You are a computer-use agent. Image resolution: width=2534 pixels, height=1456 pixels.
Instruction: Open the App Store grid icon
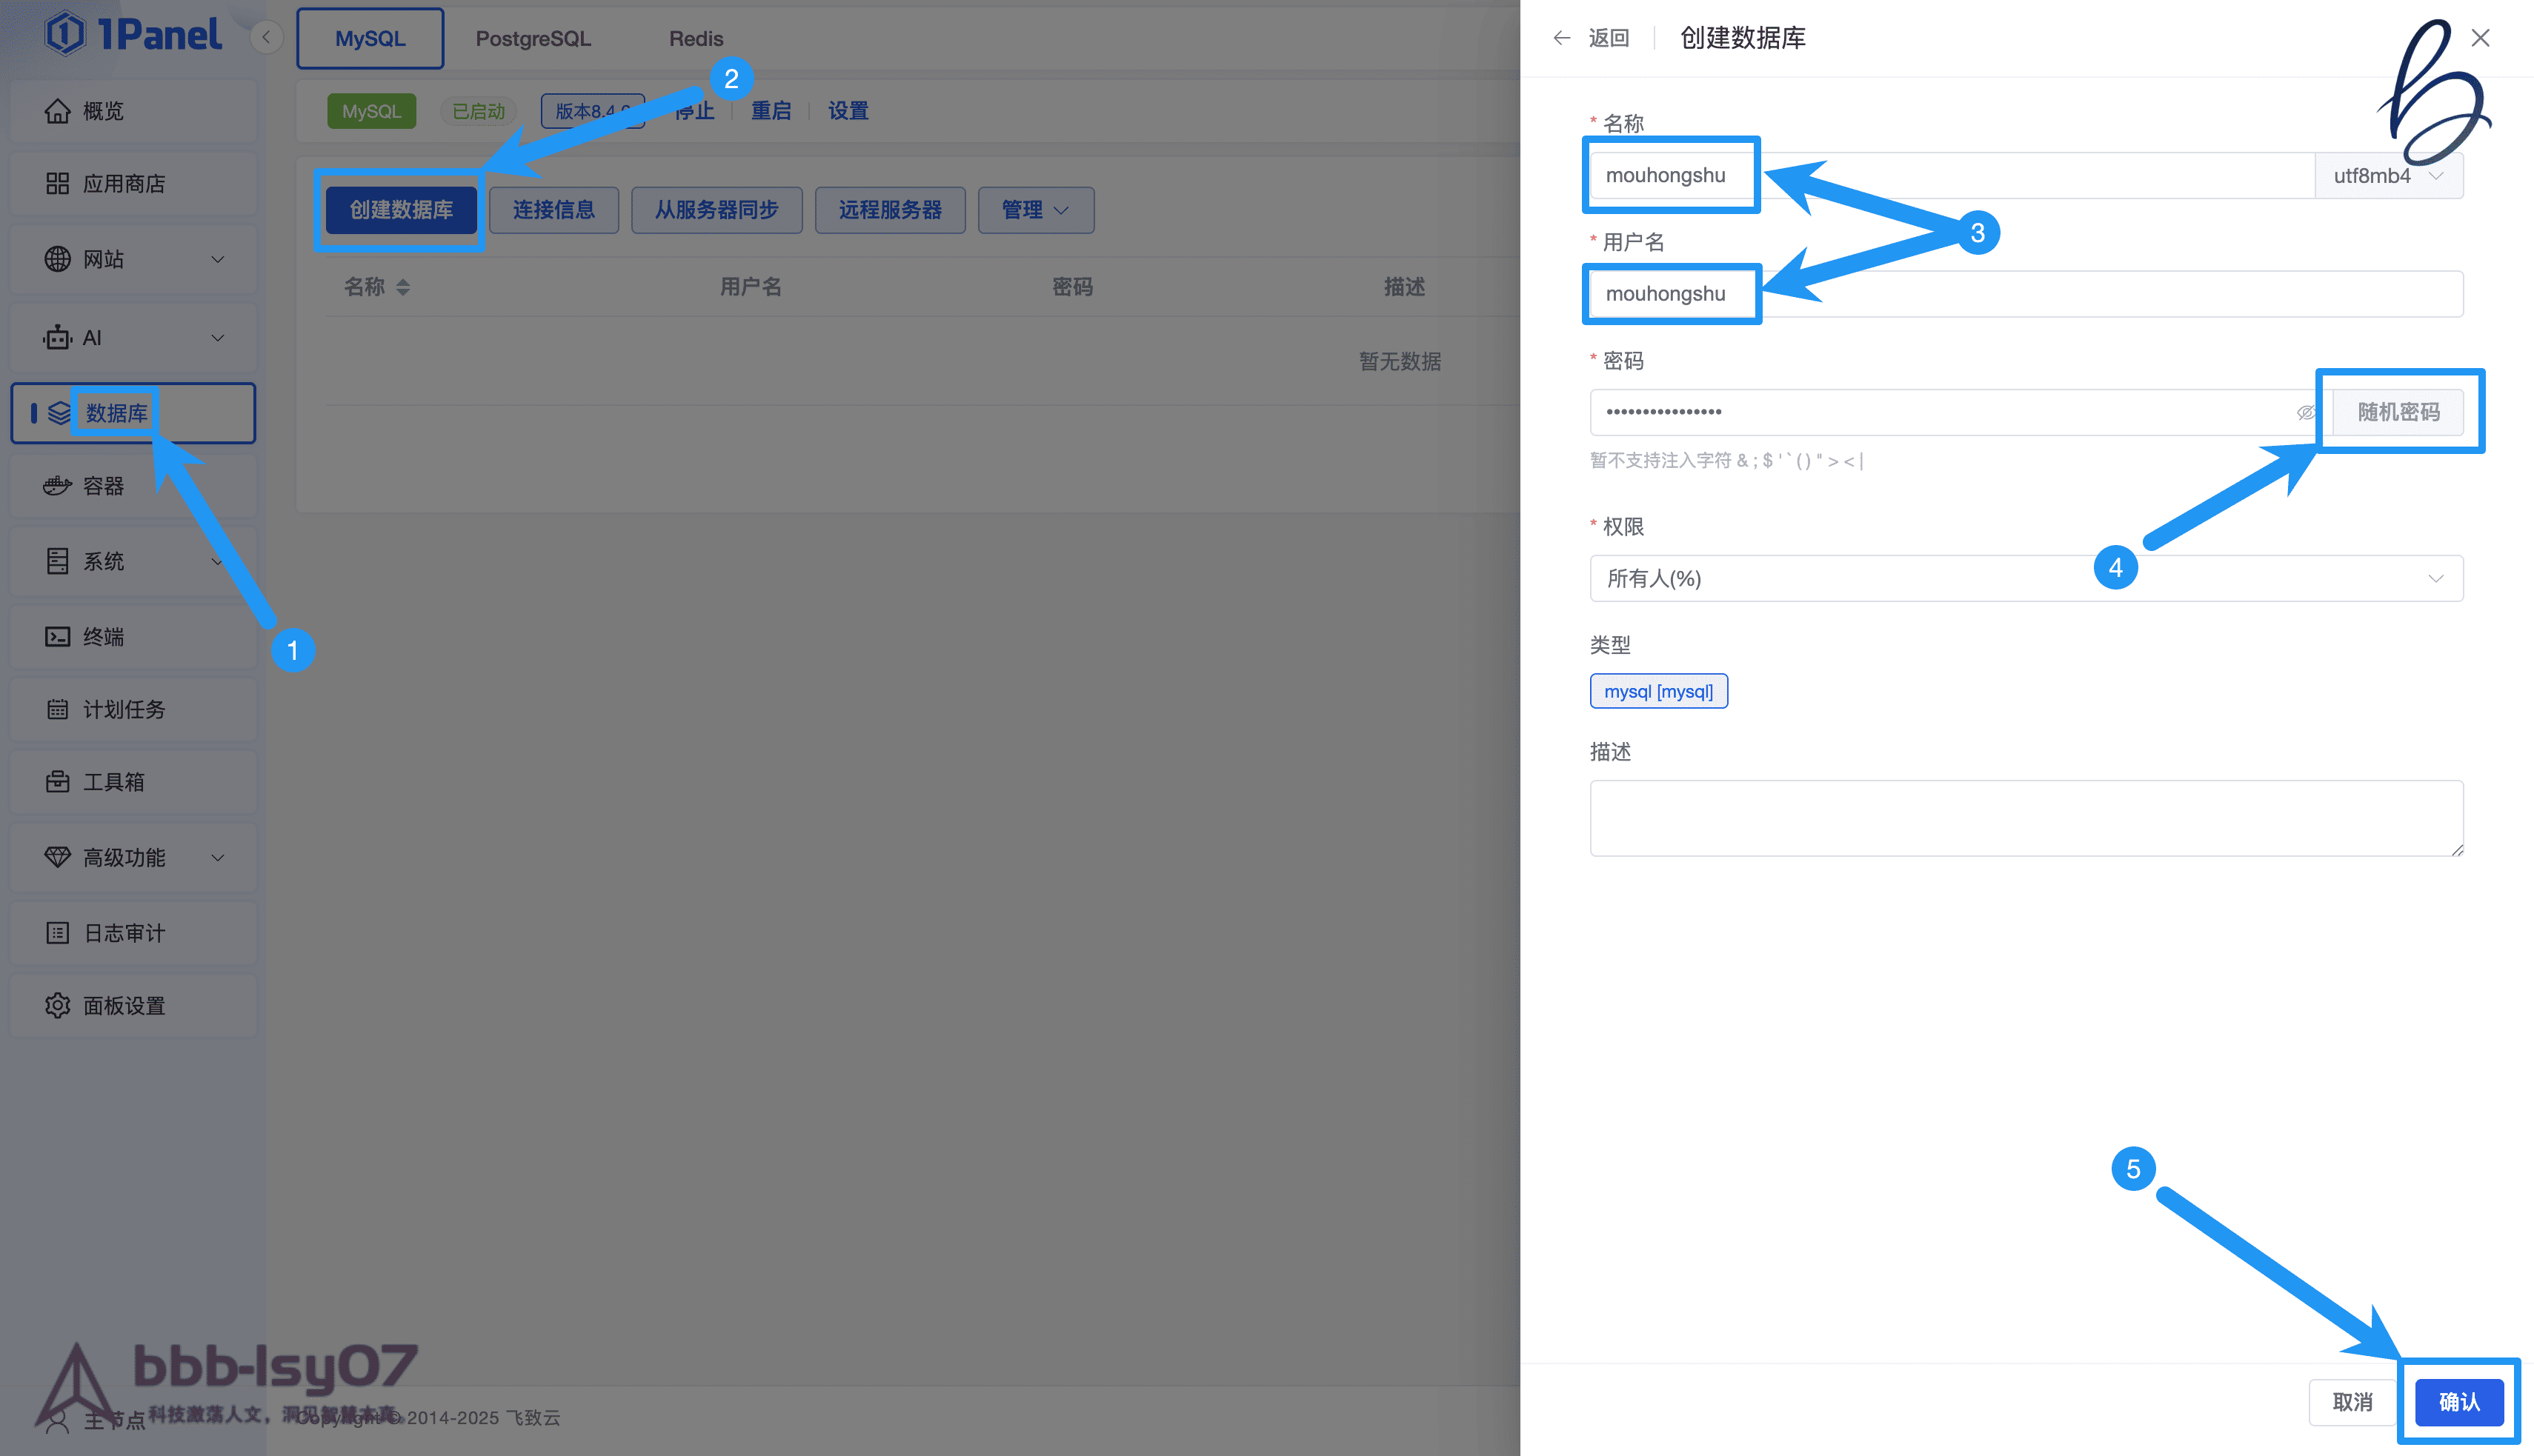[x=57, y=184]
